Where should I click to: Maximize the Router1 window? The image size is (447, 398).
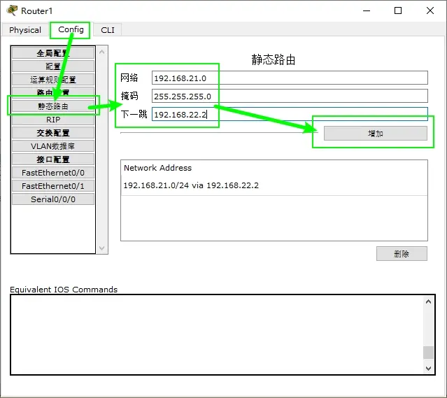pos(398,10)
